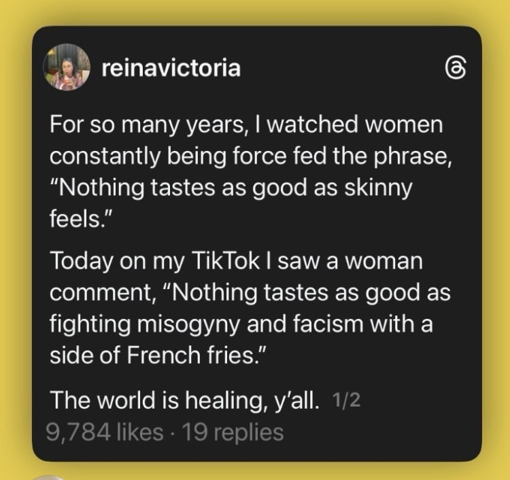Open reinavictoria's profile picture
The height and width of the screenshot is (480, 510).
pyautogui.click(x=66, y=69)
